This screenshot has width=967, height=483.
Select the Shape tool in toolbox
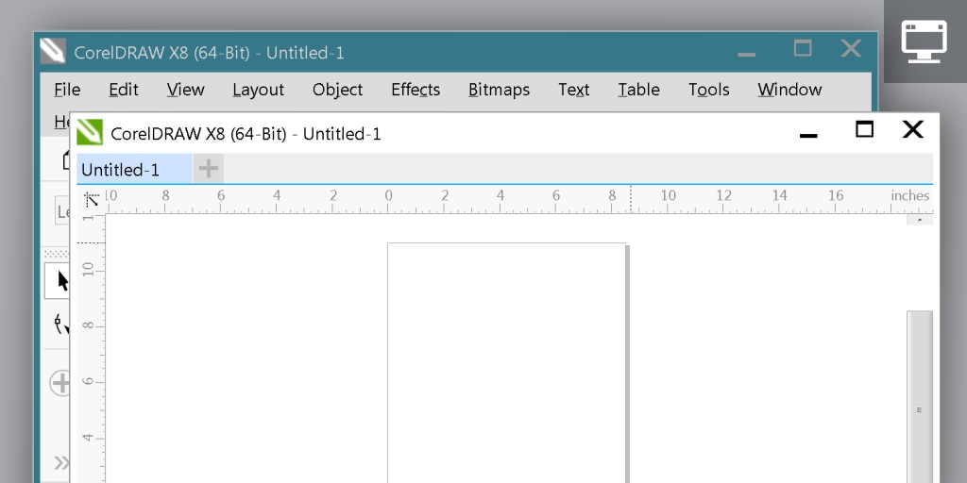tap(60, 325)
